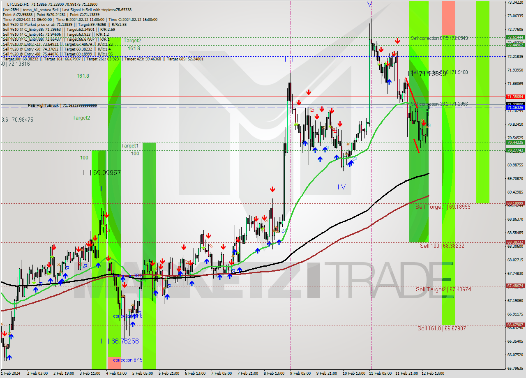Click the 65.79635 price axis value
This screenshot has height=378, width=526.
tap(515, 368)
